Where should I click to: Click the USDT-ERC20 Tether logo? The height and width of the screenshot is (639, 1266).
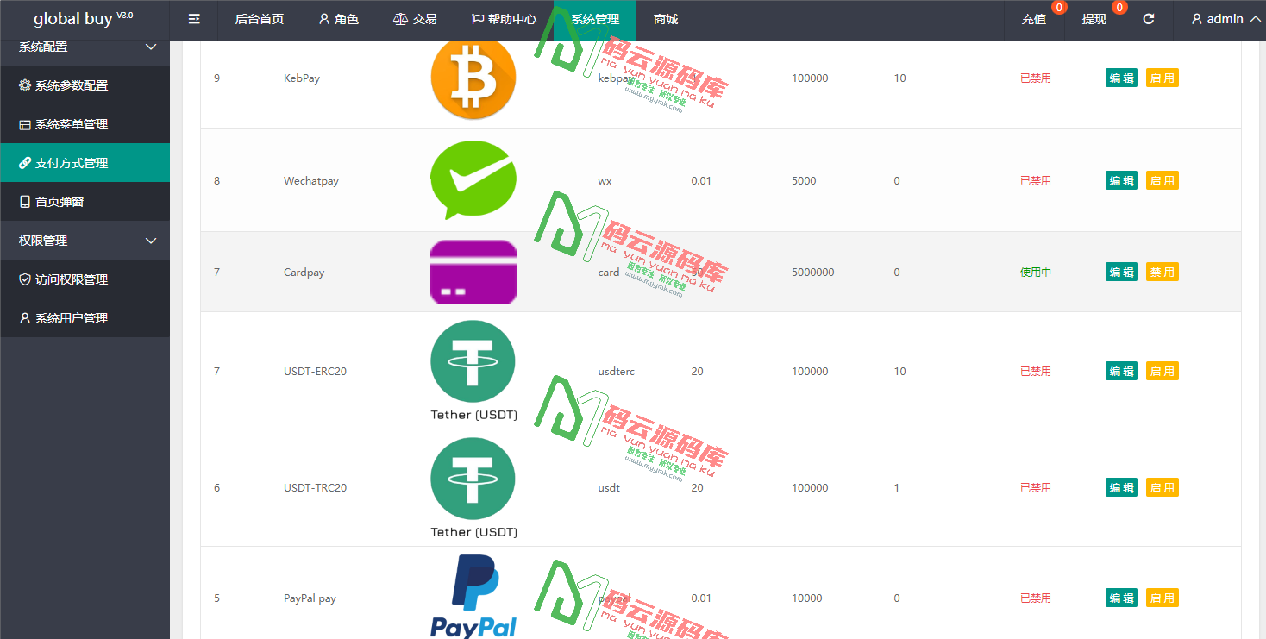tap(473, 361)
